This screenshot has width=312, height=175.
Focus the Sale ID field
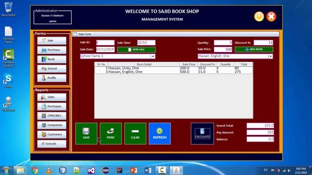pos(105,42)
